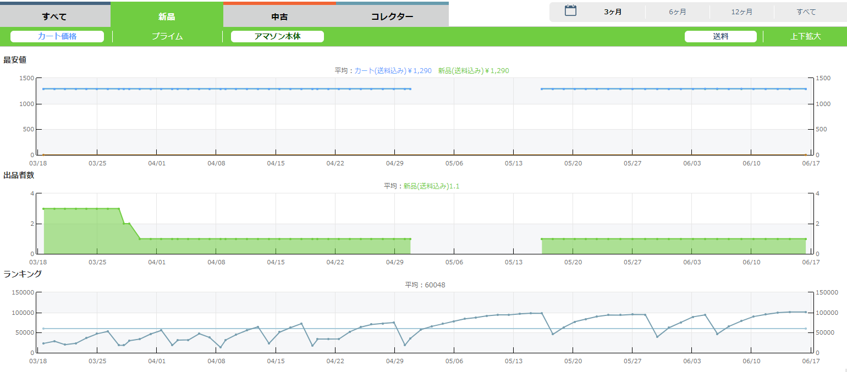The width and height of the screenshot is (847, 372).
Task: Click the 新品(送料込み) ¥1,290 legend label
Action: click(474, 71)
